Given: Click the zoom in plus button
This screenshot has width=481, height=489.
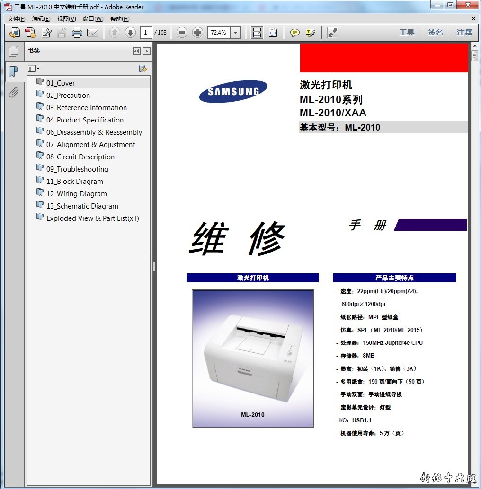Looking at the screenshot, I should (197, 33).
